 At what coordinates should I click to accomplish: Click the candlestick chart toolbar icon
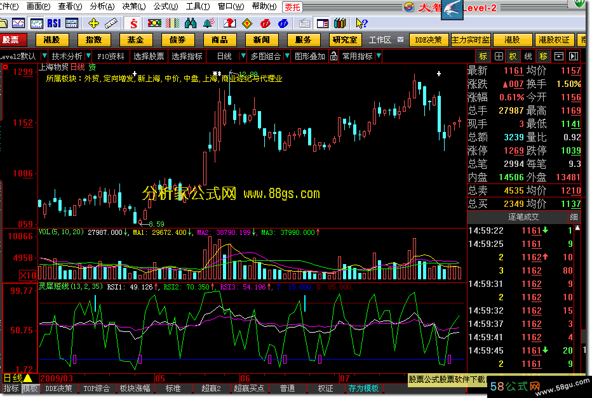coord(36,23)
